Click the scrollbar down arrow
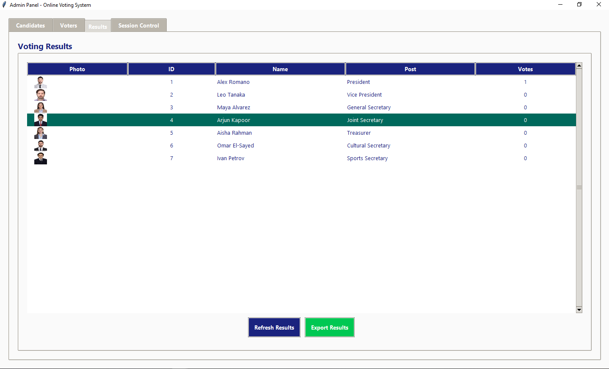The image size is (609, 369). click(579, 310)
